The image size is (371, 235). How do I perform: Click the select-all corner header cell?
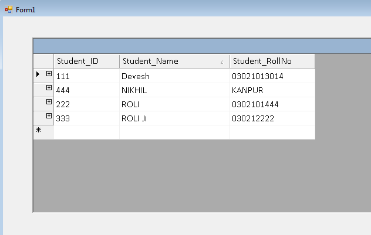[x=43, y=62]
